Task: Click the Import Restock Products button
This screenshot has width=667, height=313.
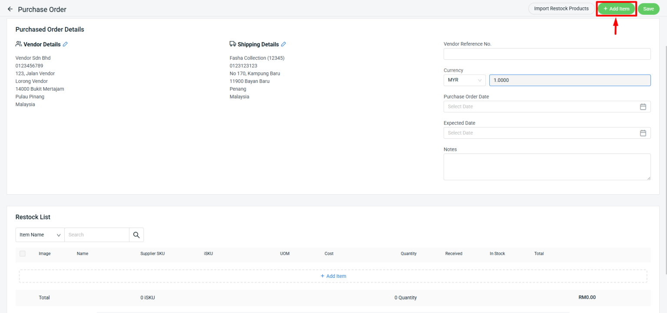Action: pyautogui.click(x=561, y=9)
